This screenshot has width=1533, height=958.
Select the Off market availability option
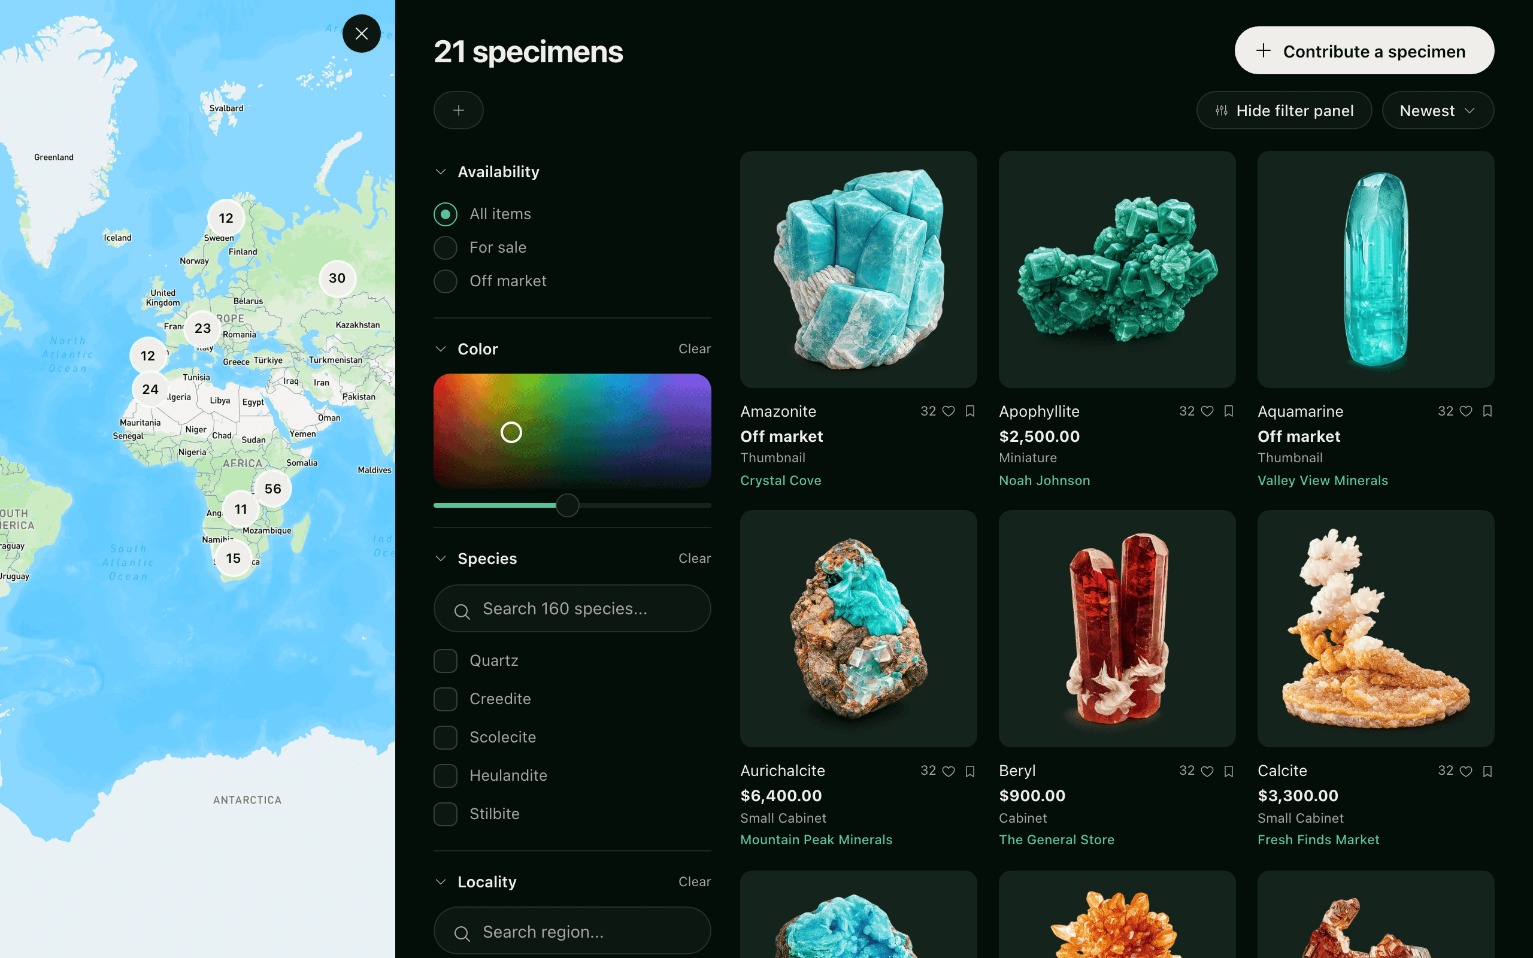point(446,281)
